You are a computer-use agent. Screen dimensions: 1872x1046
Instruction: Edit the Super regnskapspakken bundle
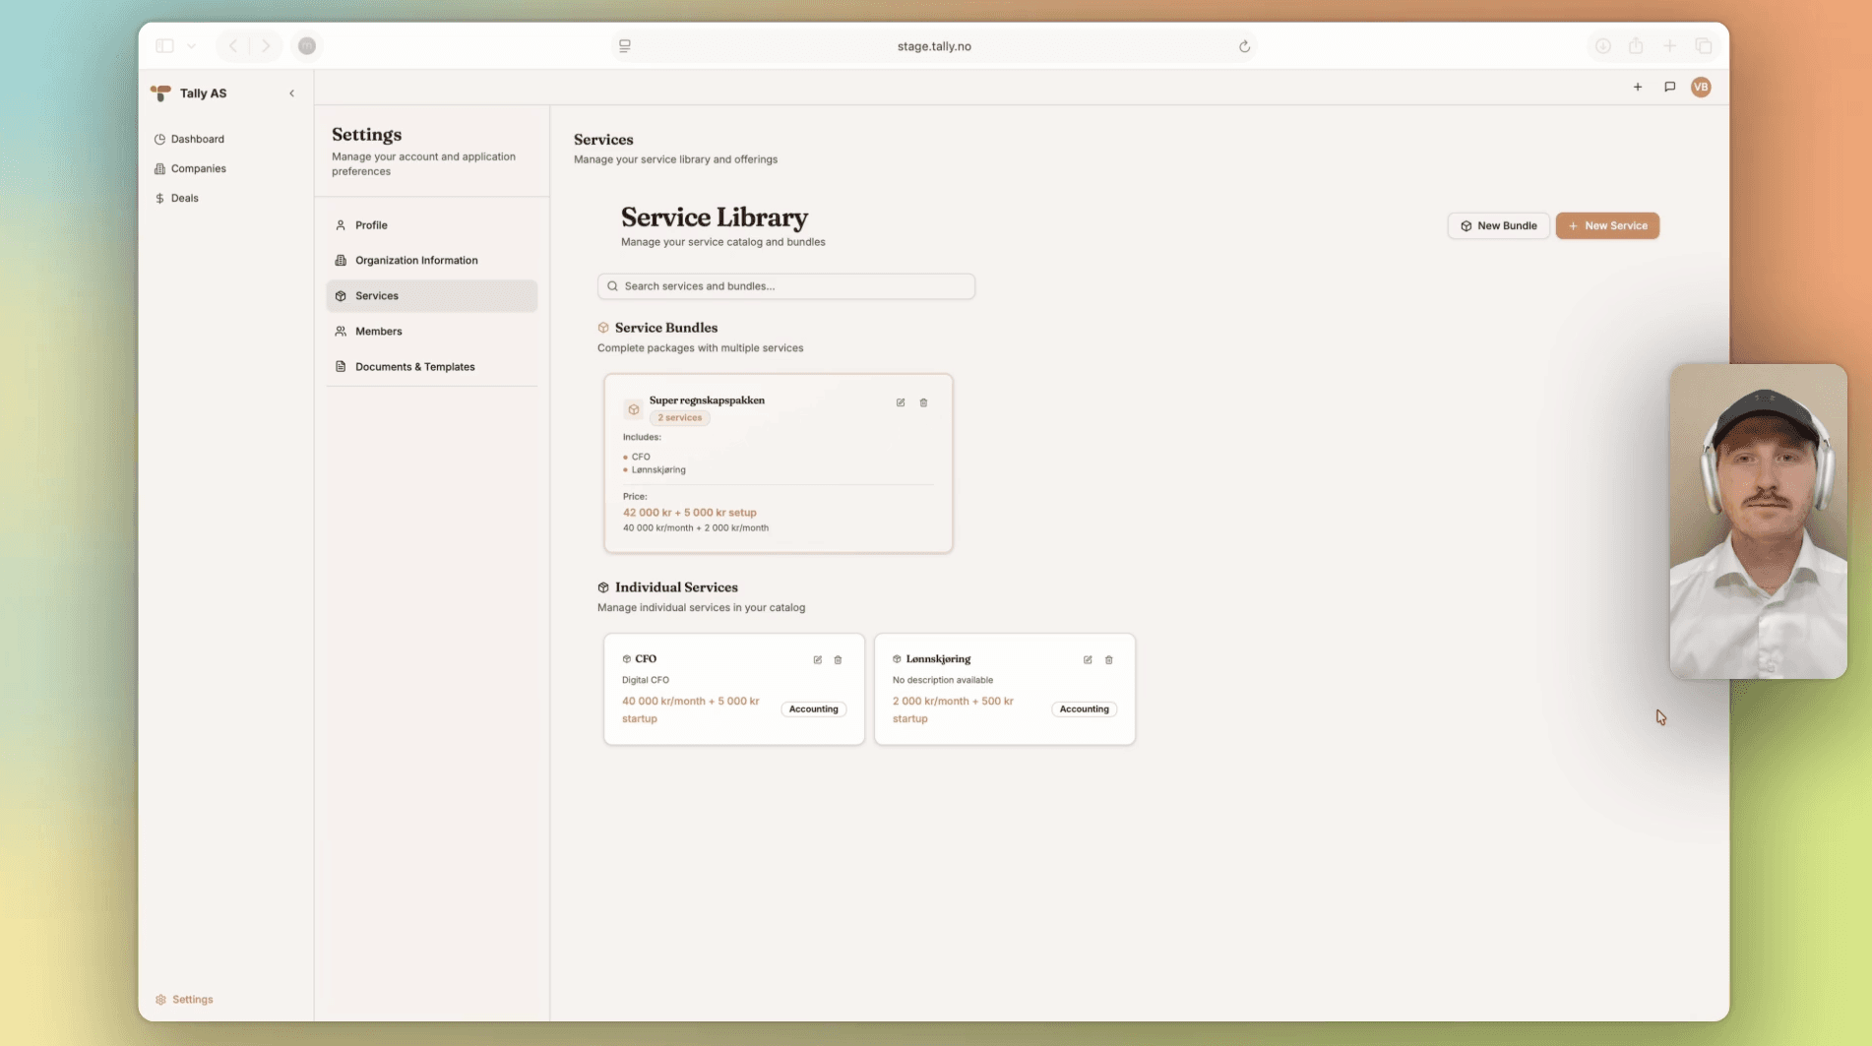901,402
